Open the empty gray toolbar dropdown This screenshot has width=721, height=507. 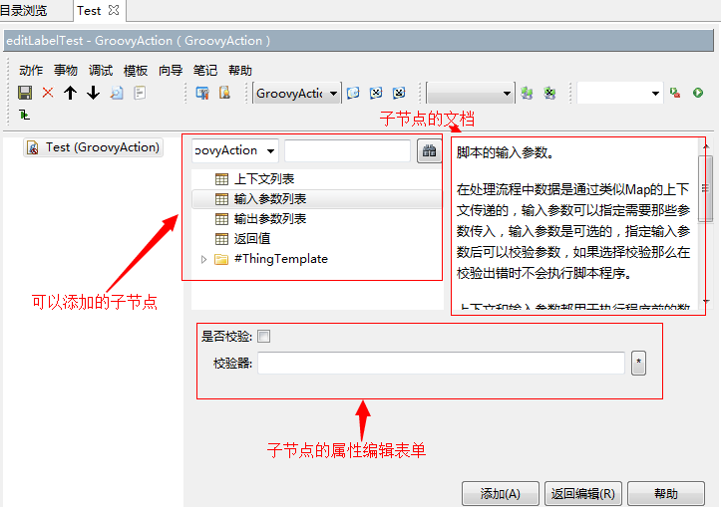click(x=471, y=94)
